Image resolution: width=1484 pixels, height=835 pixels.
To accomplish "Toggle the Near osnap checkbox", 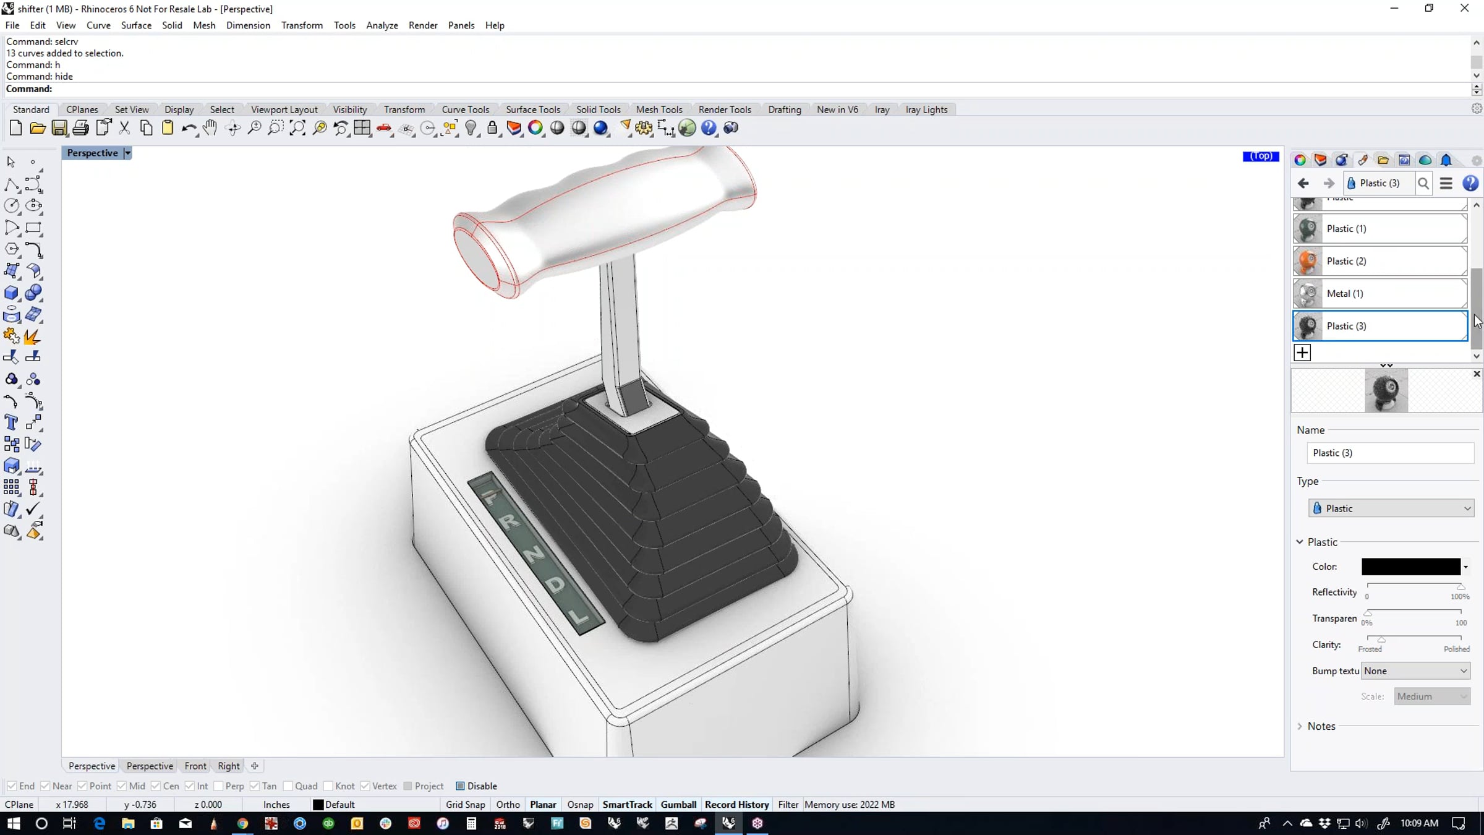I will click(45, 786).
